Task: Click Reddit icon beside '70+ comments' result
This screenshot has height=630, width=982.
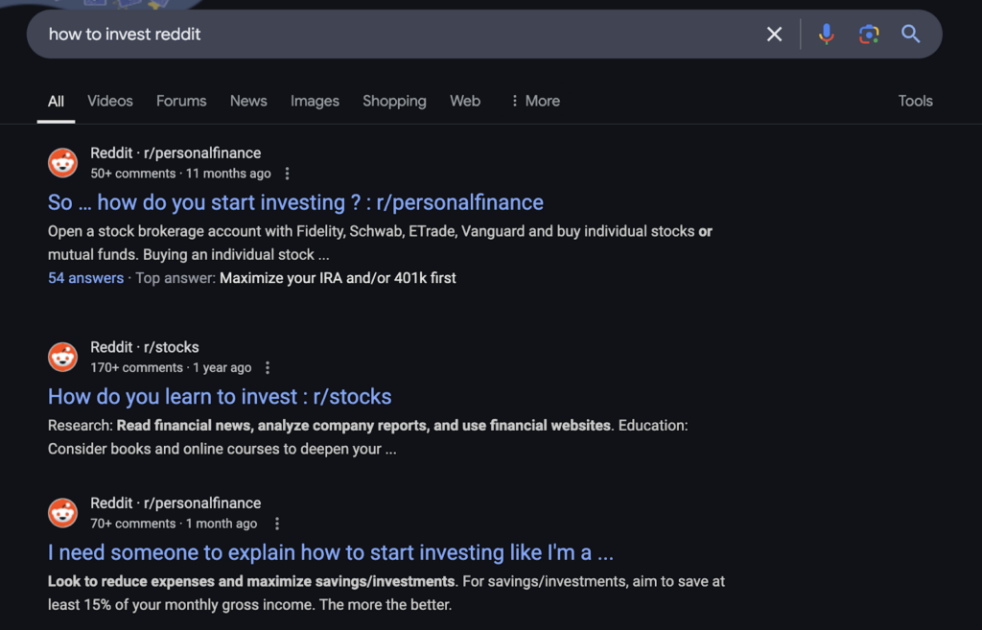Action: click(62, 513)
